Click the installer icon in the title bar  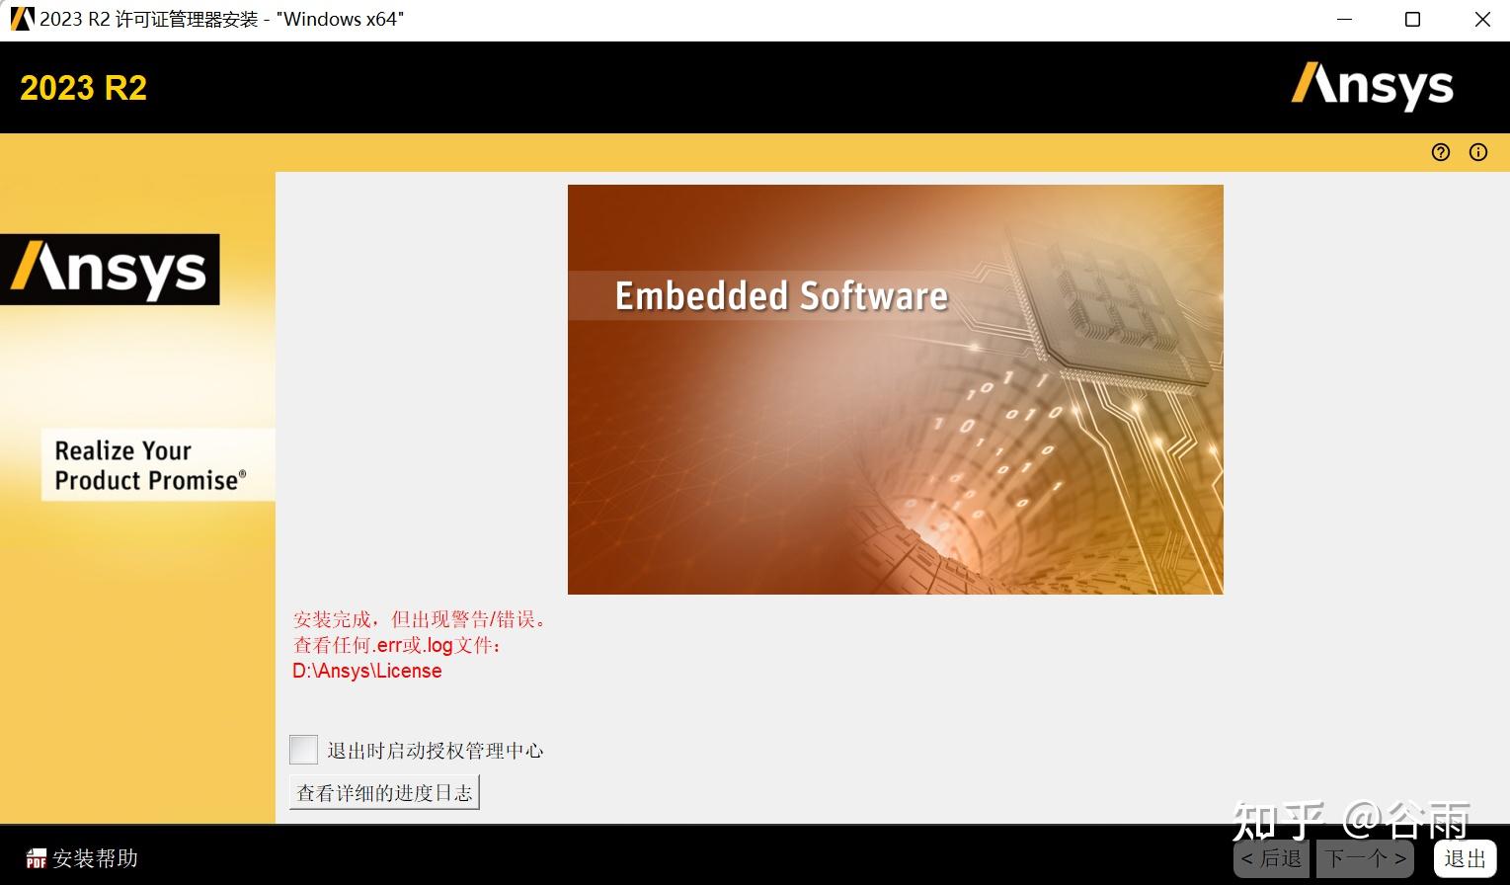20,18
